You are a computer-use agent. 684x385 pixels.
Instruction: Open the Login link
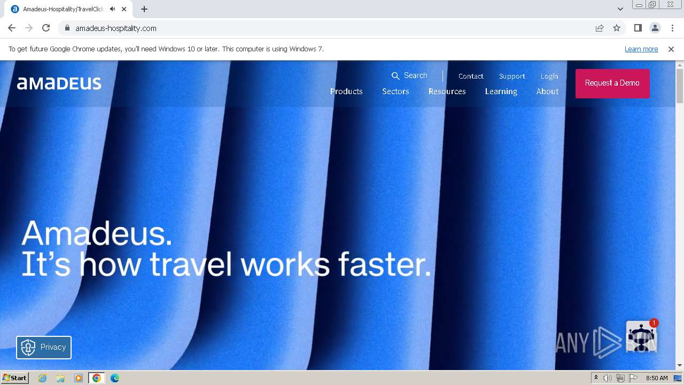coord(549,76)
